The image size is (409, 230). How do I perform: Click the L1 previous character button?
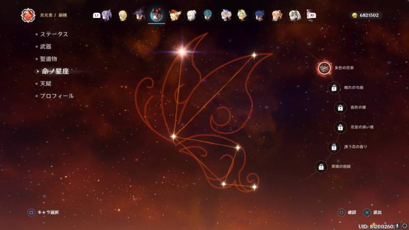pyautogui.click(x=96, y=15)
